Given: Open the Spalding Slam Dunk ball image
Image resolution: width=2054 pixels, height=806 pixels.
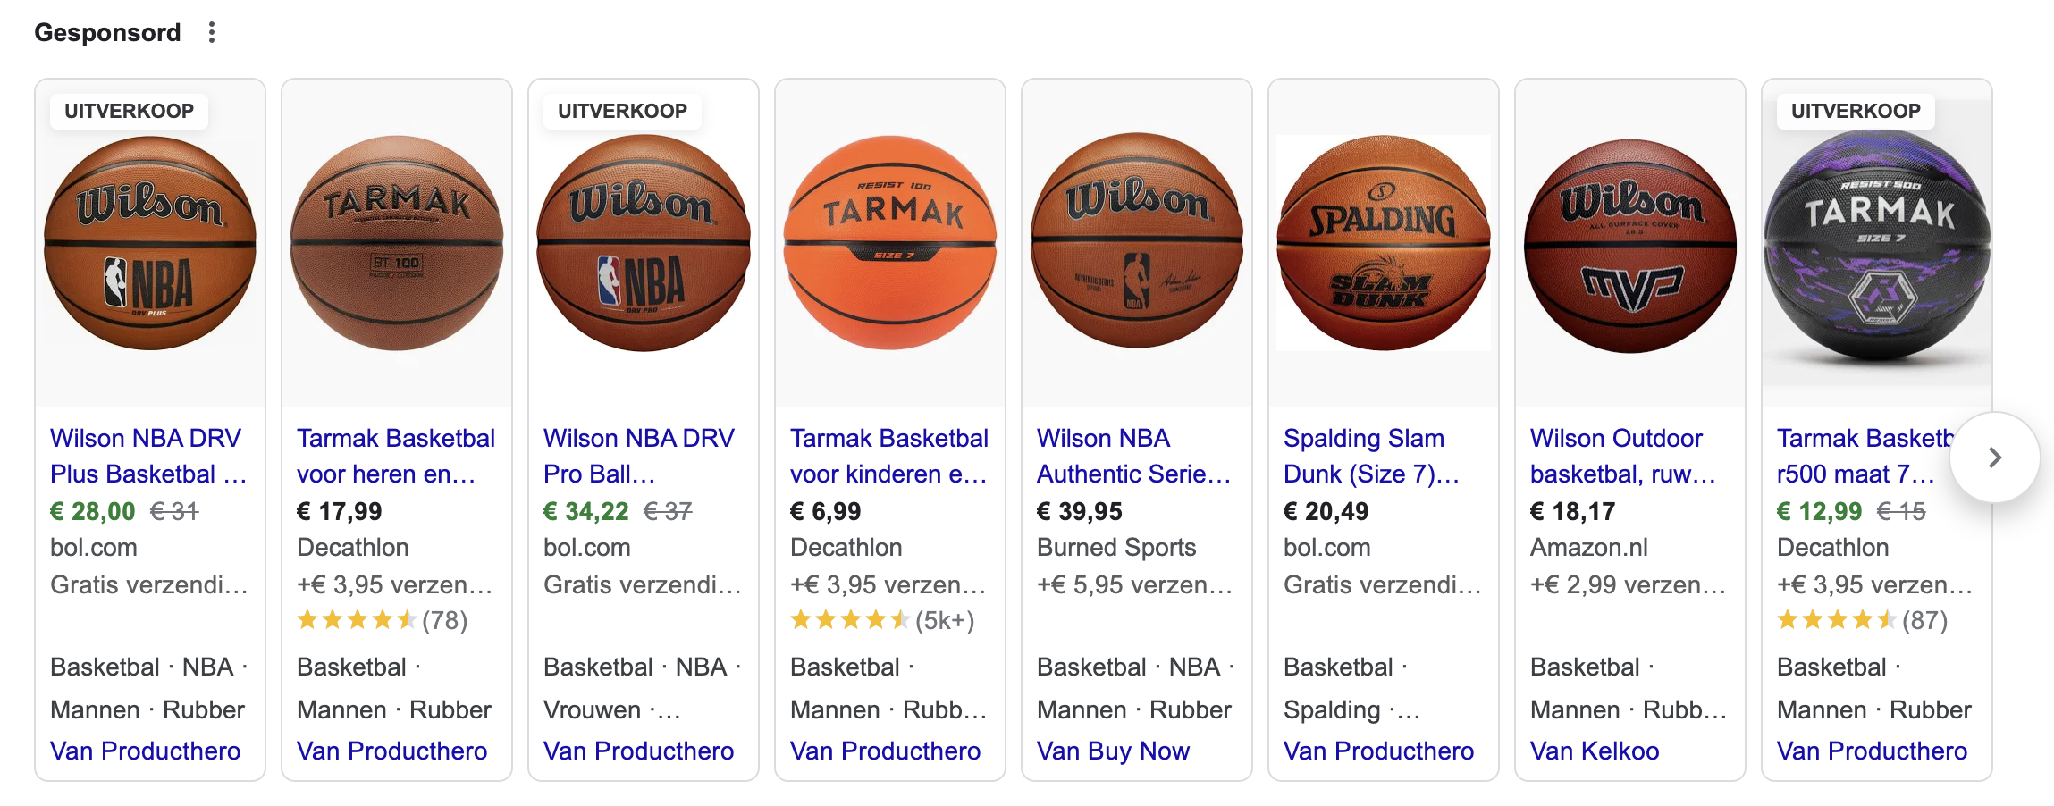Looking at the screenshot, I should click(x=1384, y=243).
